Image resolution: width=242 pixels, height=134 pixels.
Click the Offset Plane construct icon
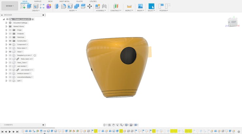tap(115, 6)
